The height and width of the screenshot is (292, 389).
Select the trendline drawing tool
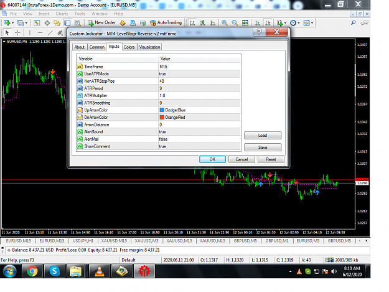coord(50,32)
